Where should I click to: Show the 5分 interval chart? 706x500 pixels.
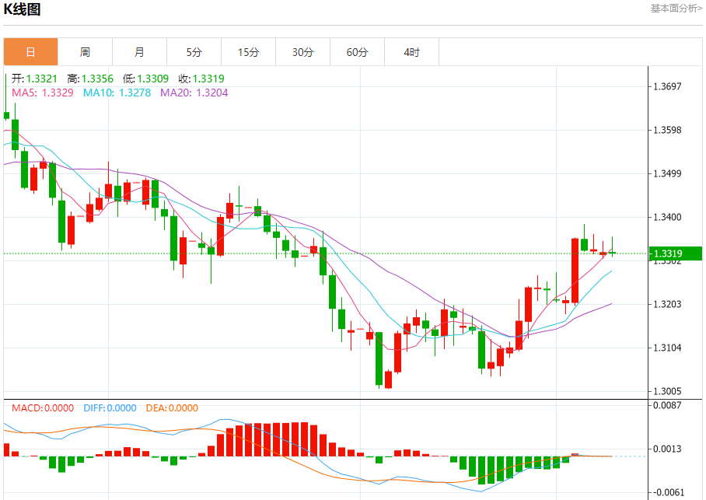pyautogui.click(x=194, y=52)
